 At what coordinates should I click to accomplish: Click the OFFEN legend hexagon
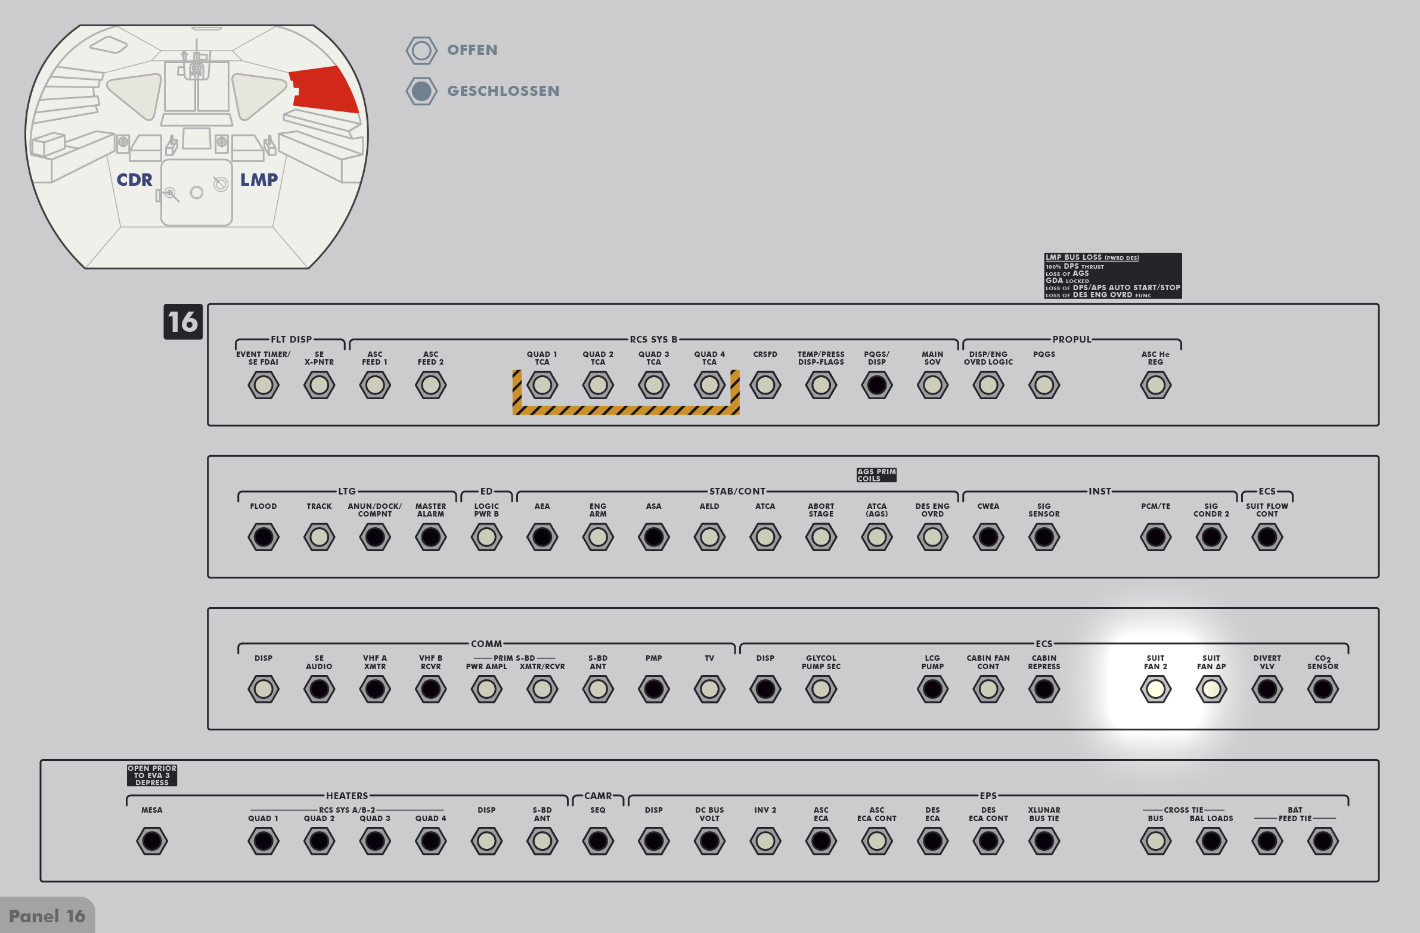(421, 50)
